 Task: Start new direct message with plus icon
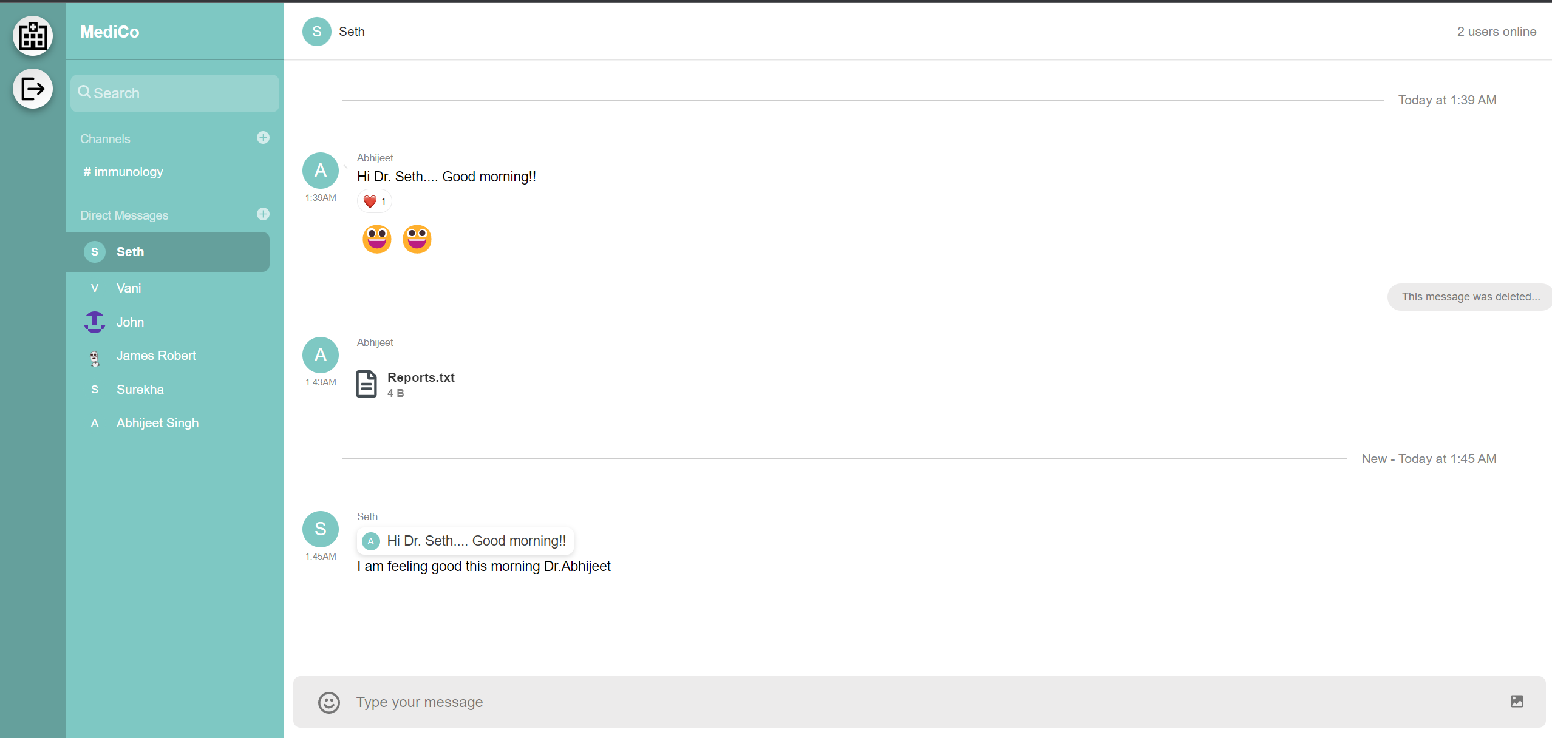(263, 214)
